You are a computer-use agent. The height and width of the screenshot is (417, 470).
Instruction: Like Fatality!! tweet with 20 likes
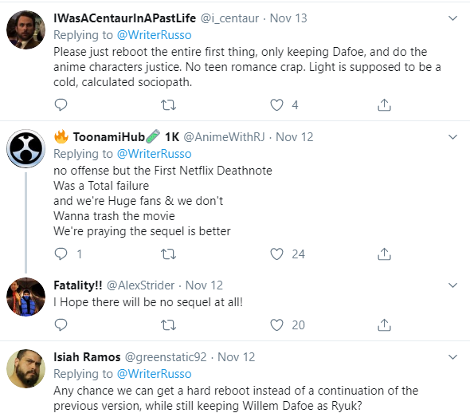coord(276,325)
